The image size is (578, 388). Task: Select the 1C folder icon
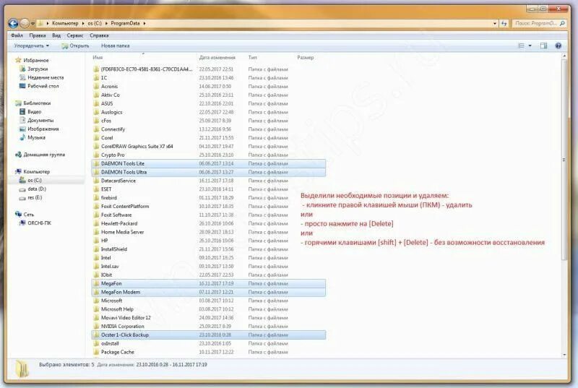click(x=96, y=78)
